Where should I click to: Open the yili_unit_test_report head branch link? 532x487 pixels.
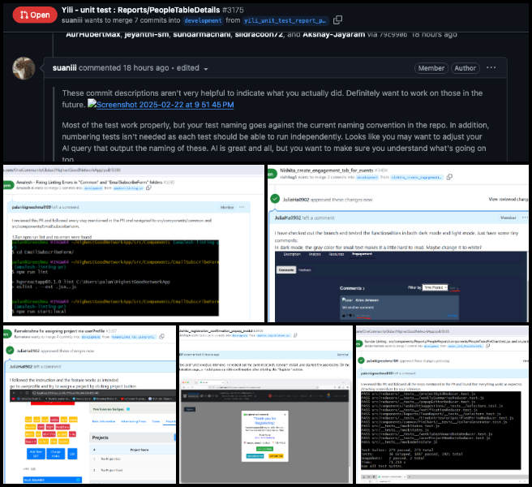click(285, 20)
